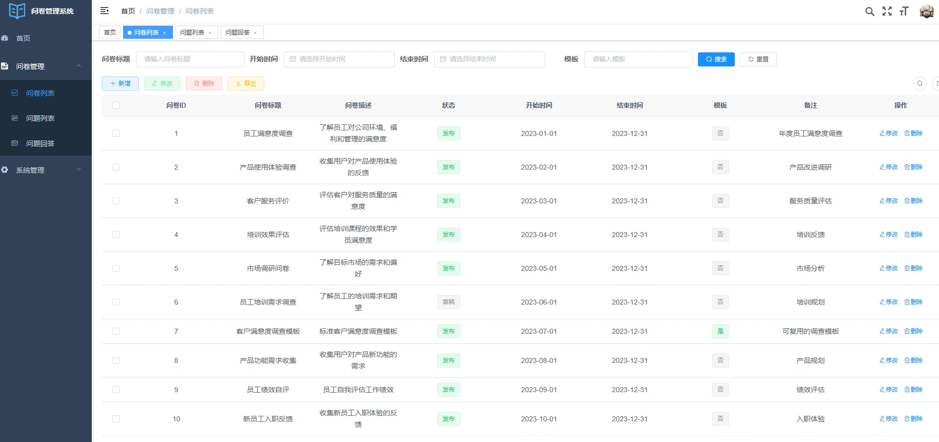
Task: Select 问题列表 in the sidebar
Action: tap(46, 118)
